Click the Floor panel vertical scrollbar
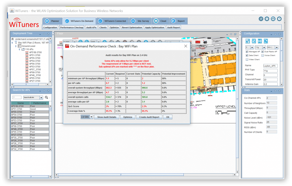The image size is (292, 186). pos(237,99)
